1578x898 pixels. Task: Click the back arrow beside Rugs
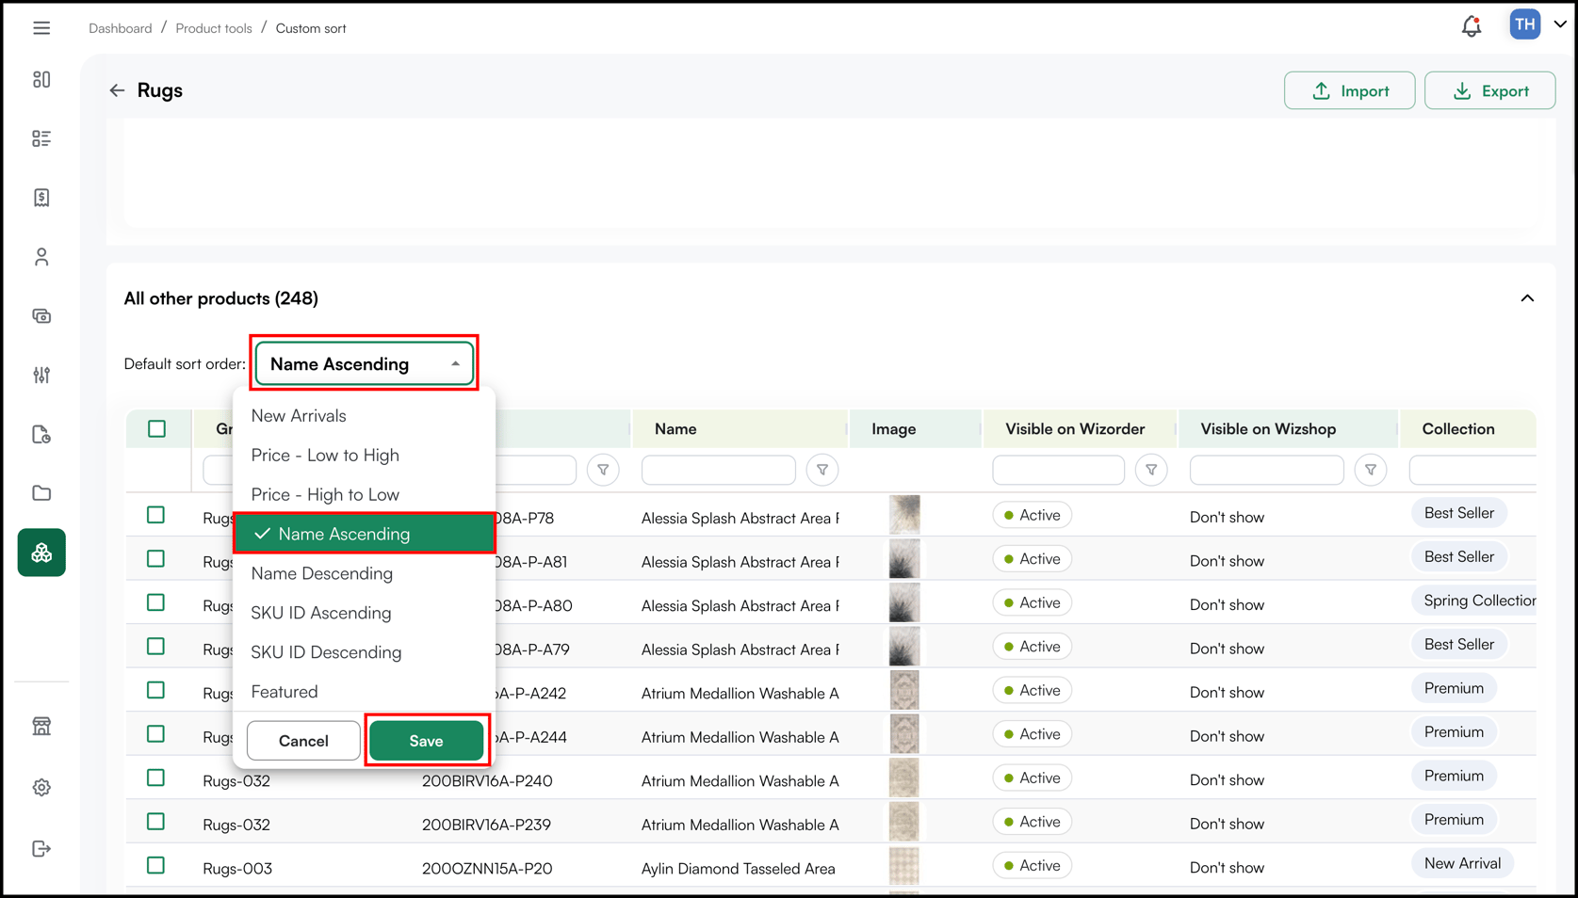point(117,90)
